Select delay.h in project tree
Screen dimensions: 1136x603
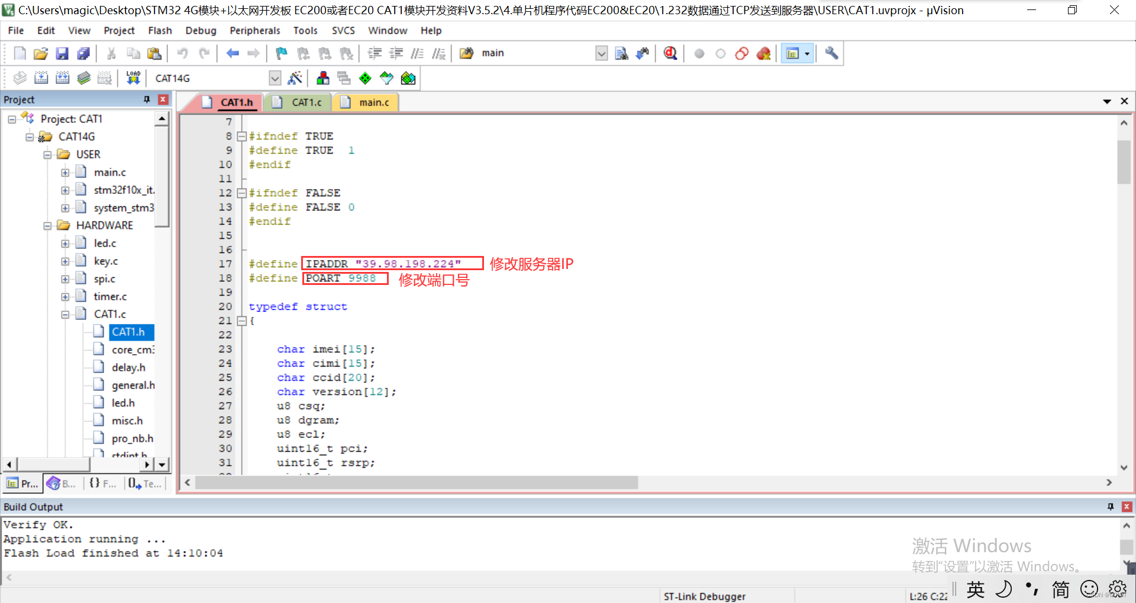(128, 367)
